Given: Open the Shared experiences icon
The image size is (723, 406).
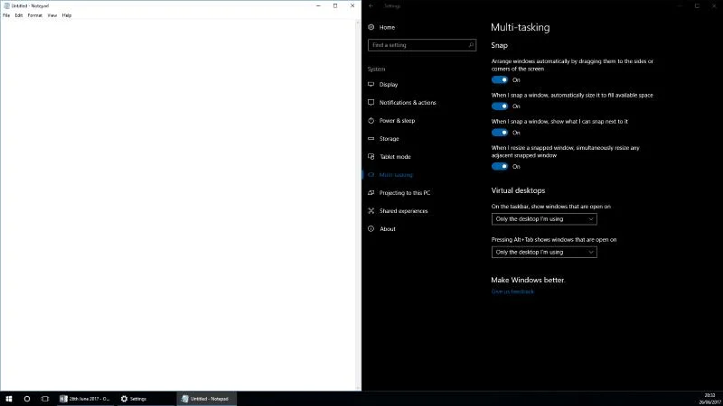Looking at the screenshot, I should click(371, 211).
